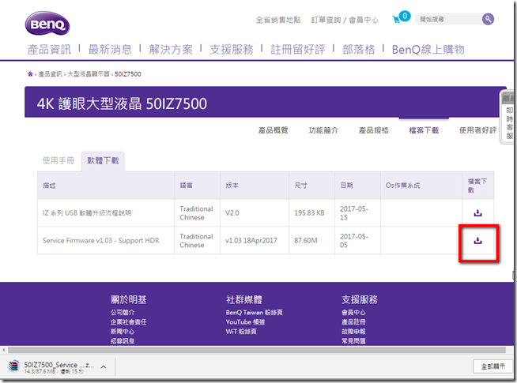This screenshot has width=517, height=383.
Task: Open 訂單查詢 / 會員中心 link
Action: [345, 20]
